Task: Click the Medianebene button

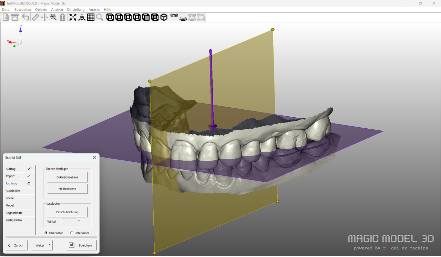Action: [68, 189]
